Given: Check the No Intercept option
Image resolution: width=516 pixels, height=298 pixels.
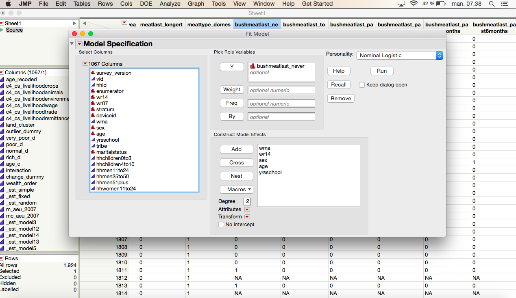Looking at the screenshot, I should 221,224.
